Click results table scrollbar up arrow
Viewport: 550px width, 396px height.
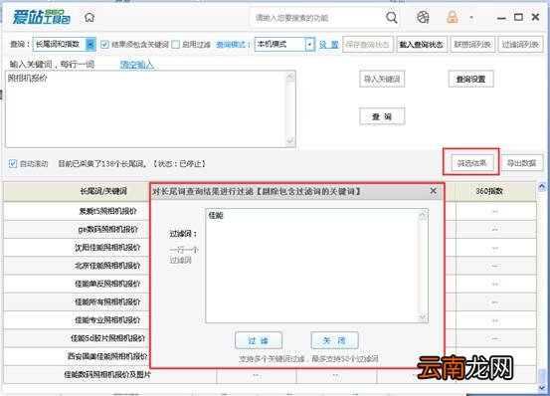coord(542,187)
